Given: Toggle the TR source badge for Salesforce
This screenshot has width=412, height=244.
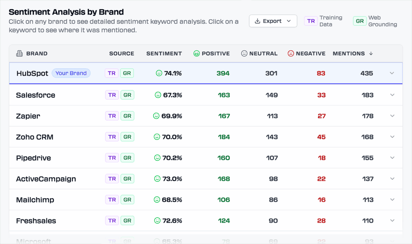Looking at the screenshot, I should (x=111, y=95).
